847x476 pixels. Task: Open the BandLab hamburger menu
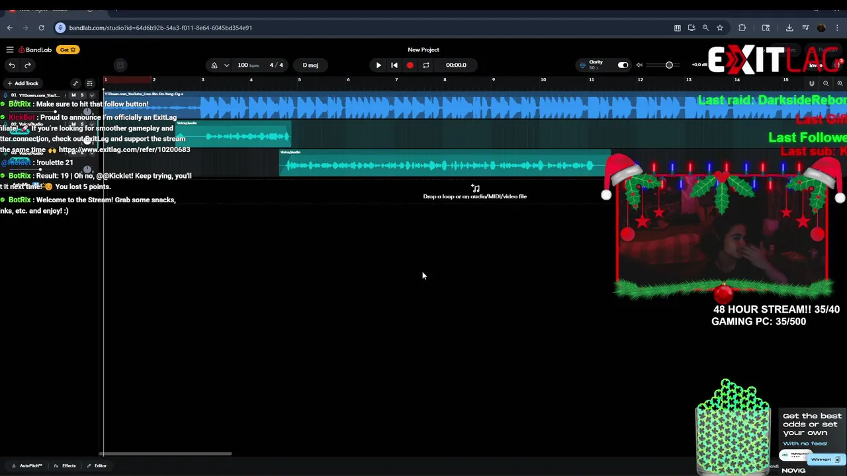10,50
